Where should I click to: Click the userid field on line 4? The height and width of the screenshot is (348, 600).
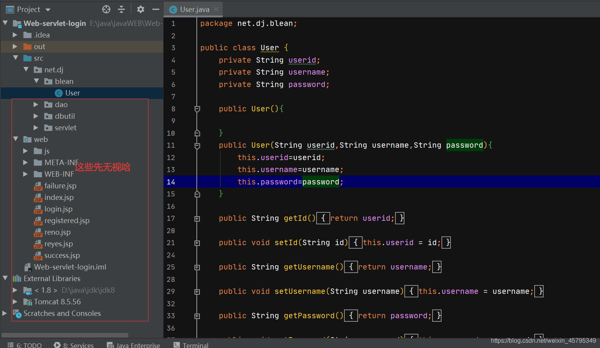(302, 60)
